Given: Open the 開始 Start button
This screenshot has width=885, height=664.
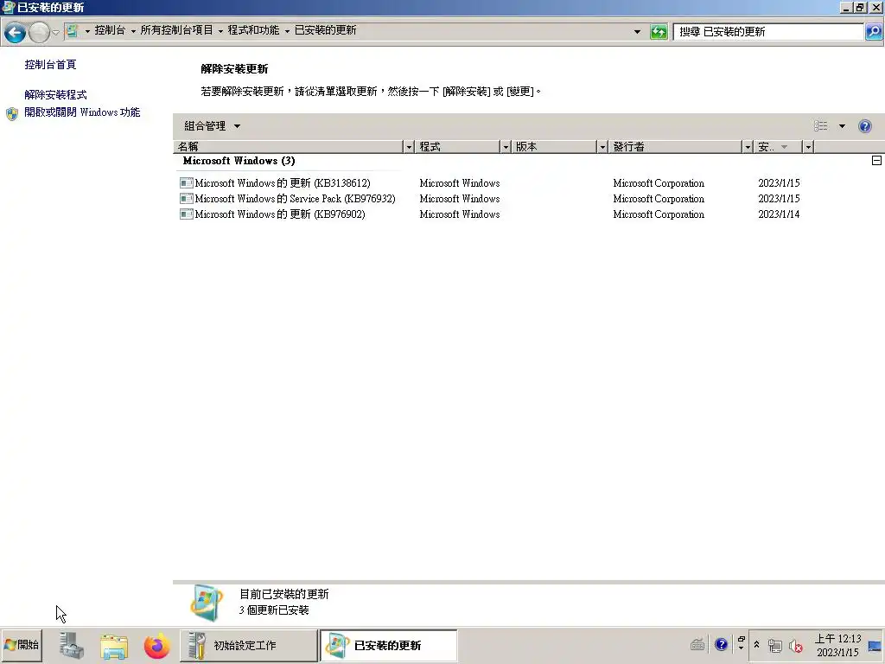Looking at the screenshot, I should tap(22, 645).
